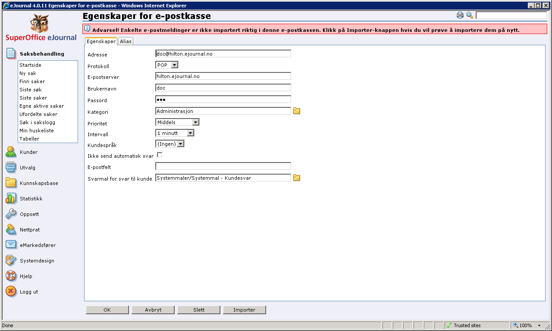552x331 pixels.
Task: Click the Importer button
Action: pos(245,310)
